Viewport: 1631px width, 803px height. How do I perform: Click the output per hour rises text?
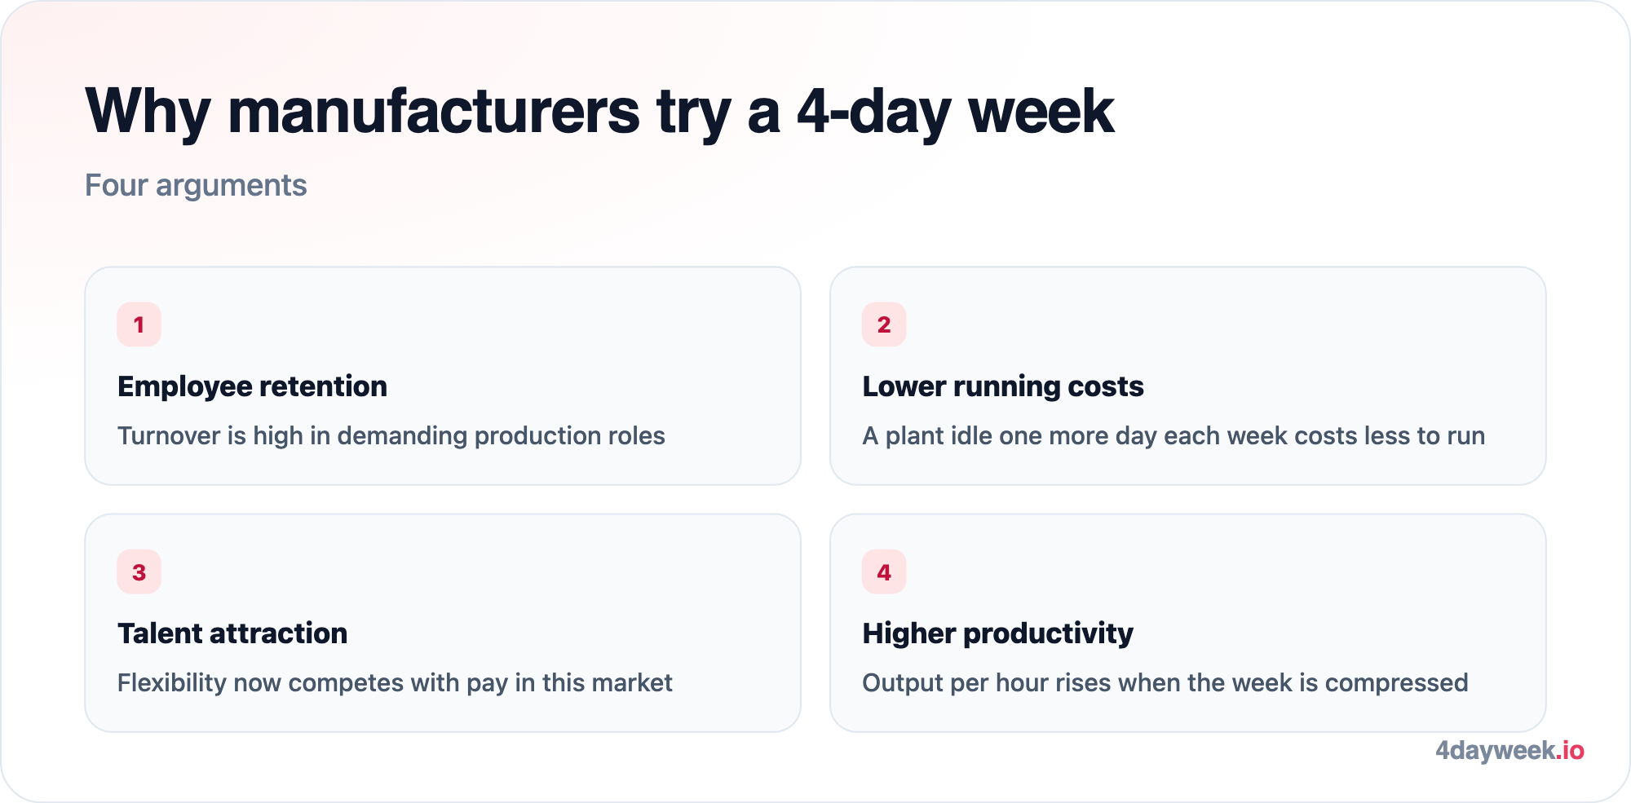[1165, 683]
